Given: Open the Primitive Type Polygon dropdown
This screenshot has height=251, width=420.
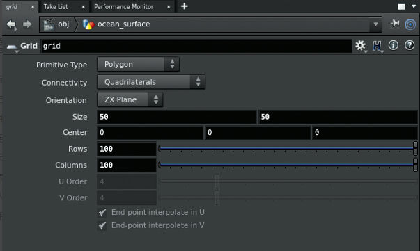Looking at the screenshot, I should pyautogui.click(x=138, y=64).
